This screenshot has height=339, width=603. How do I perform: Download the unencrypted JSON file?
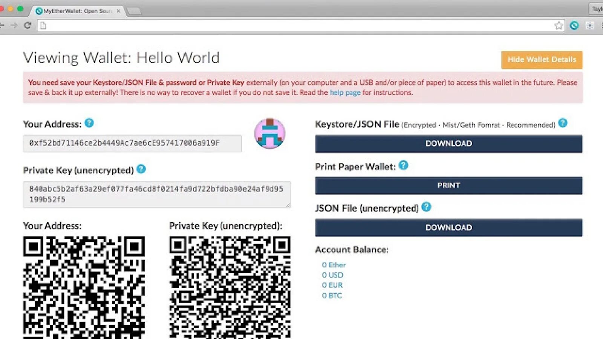click(448, 228)
